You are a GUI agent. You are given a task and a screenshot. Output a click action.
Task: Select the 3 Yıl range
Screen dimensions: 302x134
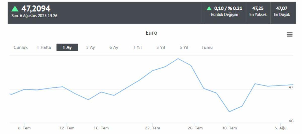161,47
